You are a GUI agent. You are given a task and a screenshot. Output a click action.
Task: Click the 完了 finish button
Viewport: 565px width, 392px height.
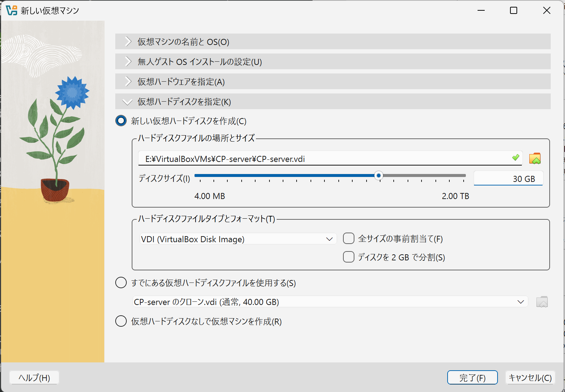click(472, 377)
